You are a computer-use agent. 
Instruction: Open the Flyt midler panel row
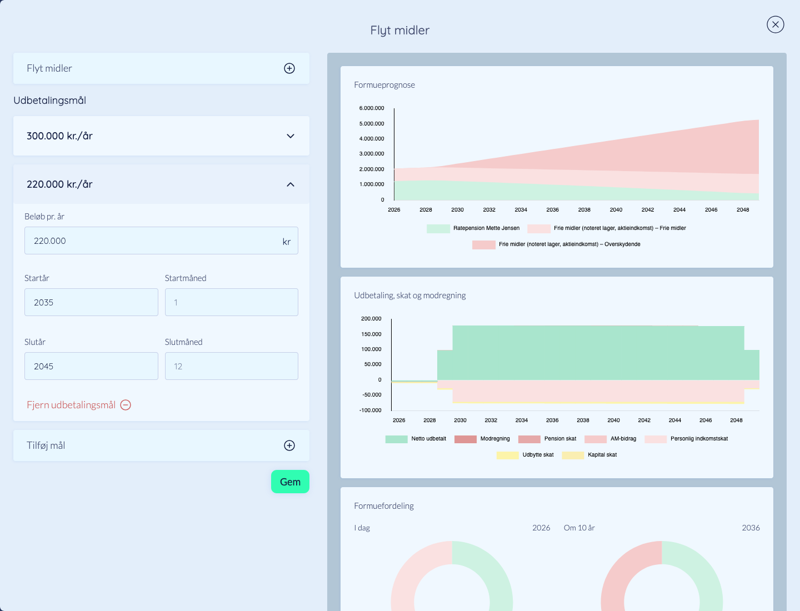point(161,68)
